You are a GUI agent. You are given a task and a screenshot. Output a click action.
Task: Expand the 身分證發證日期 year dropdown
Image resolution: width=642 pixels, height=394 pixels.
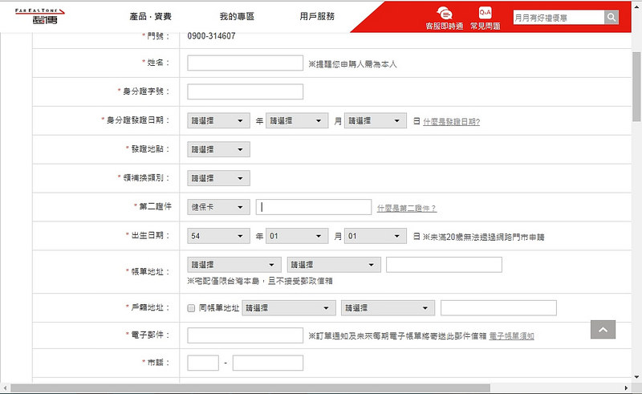218,121
